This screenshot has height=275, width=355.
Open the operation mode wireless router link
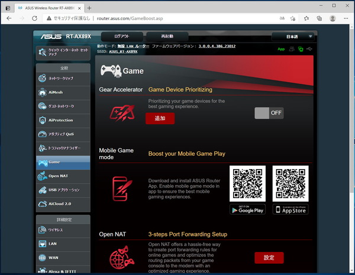coord(133,46)
